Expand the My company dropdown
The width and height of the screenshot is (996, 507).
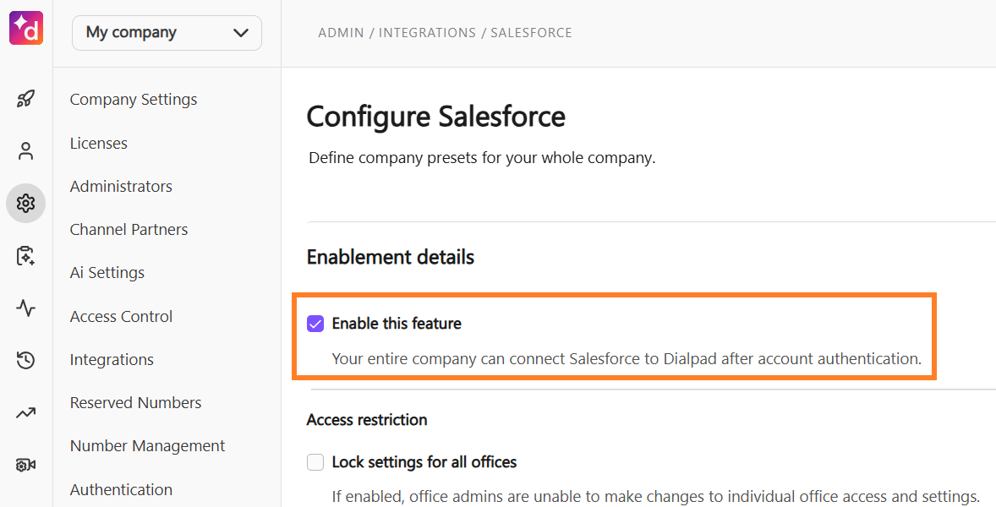(x=167, y=33)
